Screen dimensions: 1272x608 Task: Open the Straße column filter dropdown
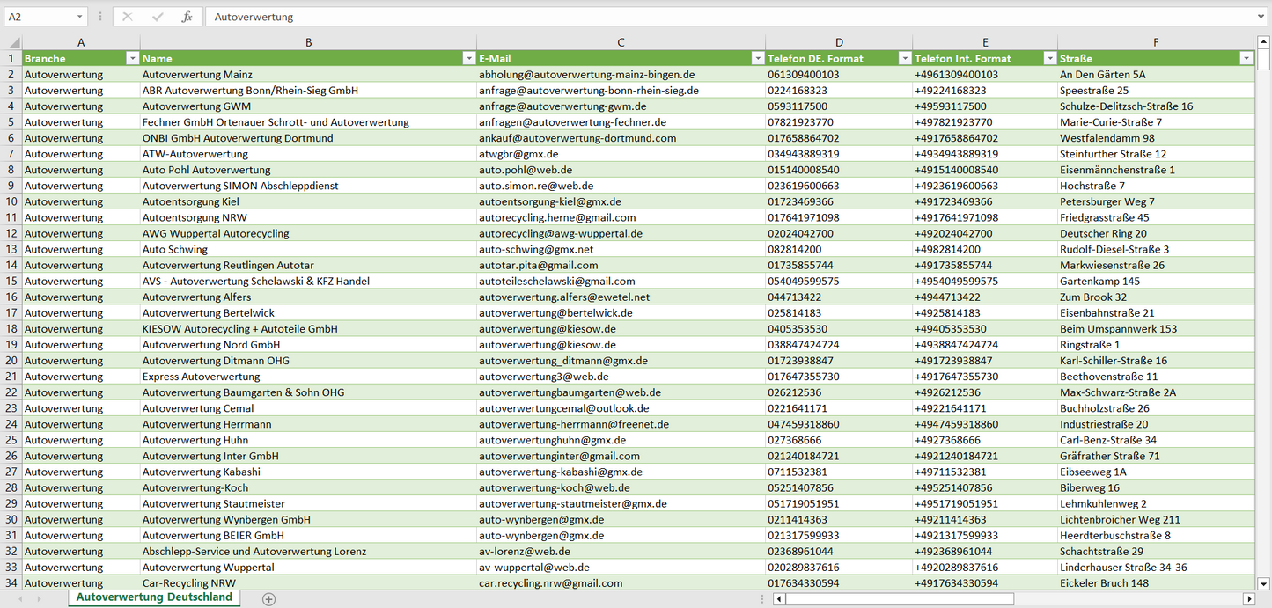click(x=1246, y=58)
